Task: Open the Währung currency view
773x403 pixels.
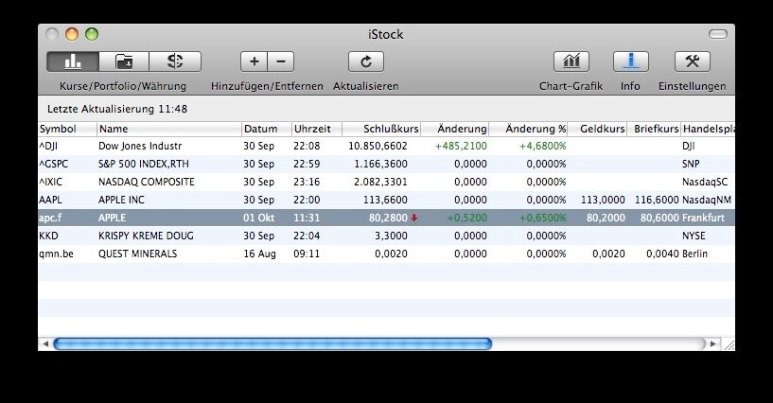Action: point(175,61)
